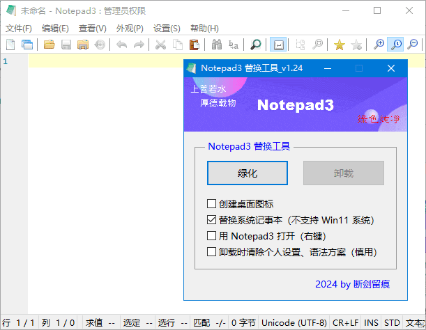The width and height of the screenshot is (426, 330).
Task: Toggle the Word Wrap toolbar icon
Action: [x=277, y=45]
